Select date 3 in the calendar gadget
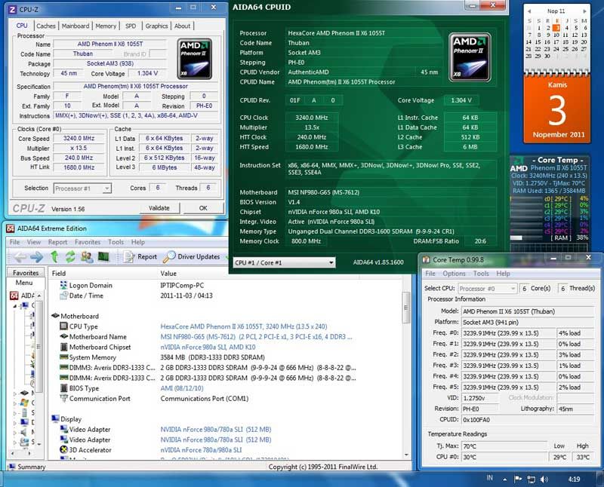The width and height of the screenshot is (604, 487). pyautogui.click(x=556, y=28)
